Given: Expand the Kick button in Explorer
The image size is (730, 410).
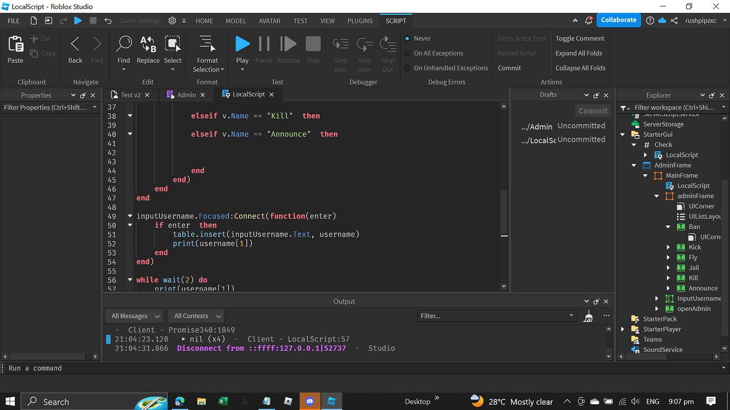Looking at the screenshot, I should (x=668, y=247).
